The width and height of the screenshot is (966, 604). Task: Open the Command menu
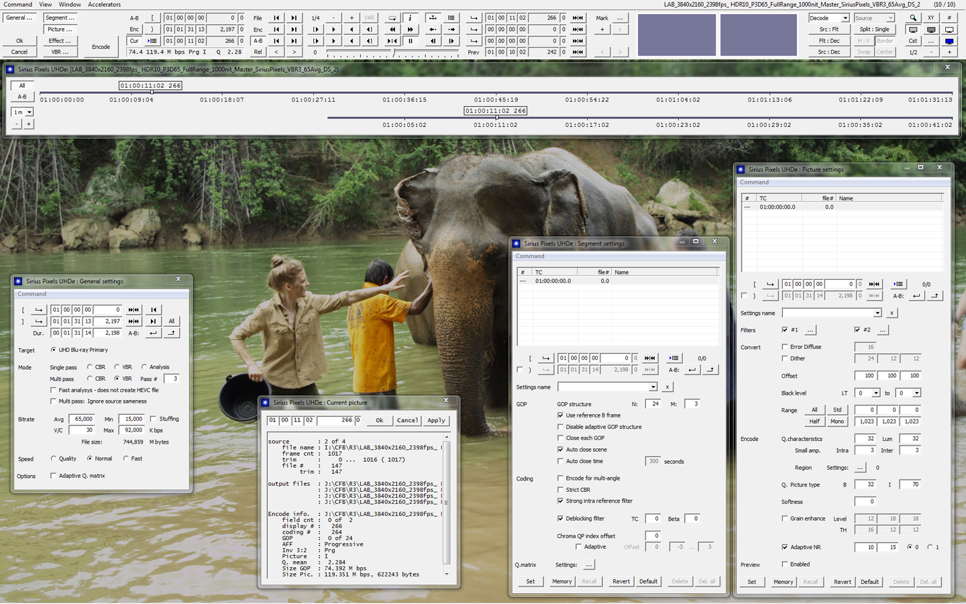click(x=18, y=4)
